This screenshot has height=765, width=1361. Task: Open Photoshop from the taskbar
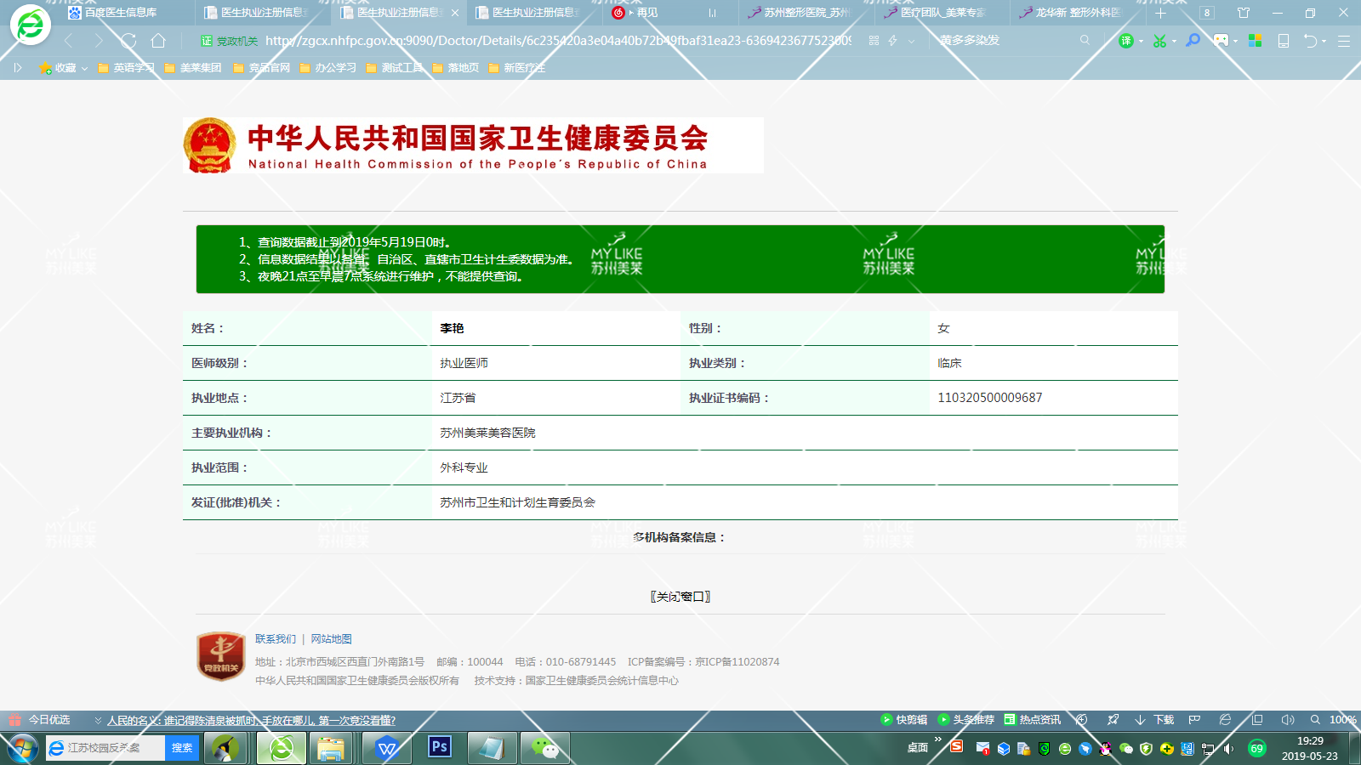pos(440,747)
